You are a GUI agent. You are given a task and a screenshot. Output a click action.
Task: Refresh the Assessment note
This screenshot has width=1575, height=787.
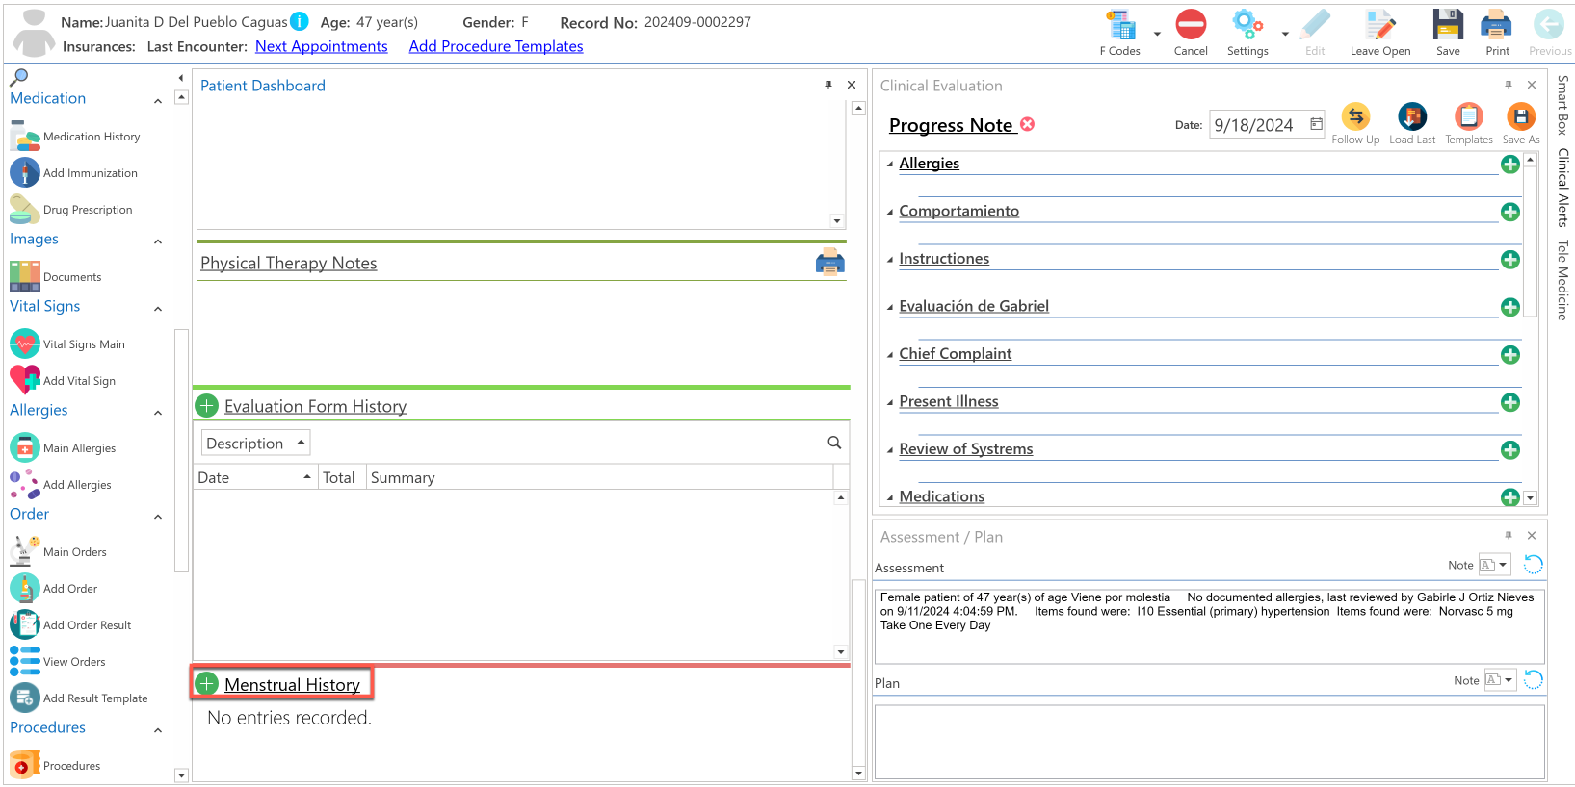1534,565
